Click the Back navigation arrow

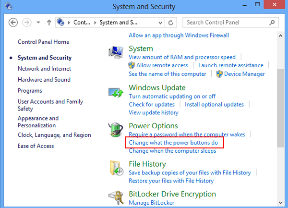pyautogui.click(x=13, y=23)
